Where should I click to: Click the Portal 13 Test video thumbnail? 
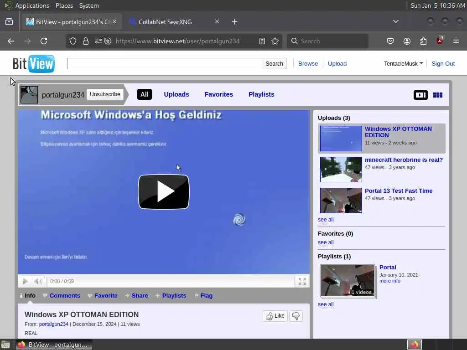pos(341,201)
